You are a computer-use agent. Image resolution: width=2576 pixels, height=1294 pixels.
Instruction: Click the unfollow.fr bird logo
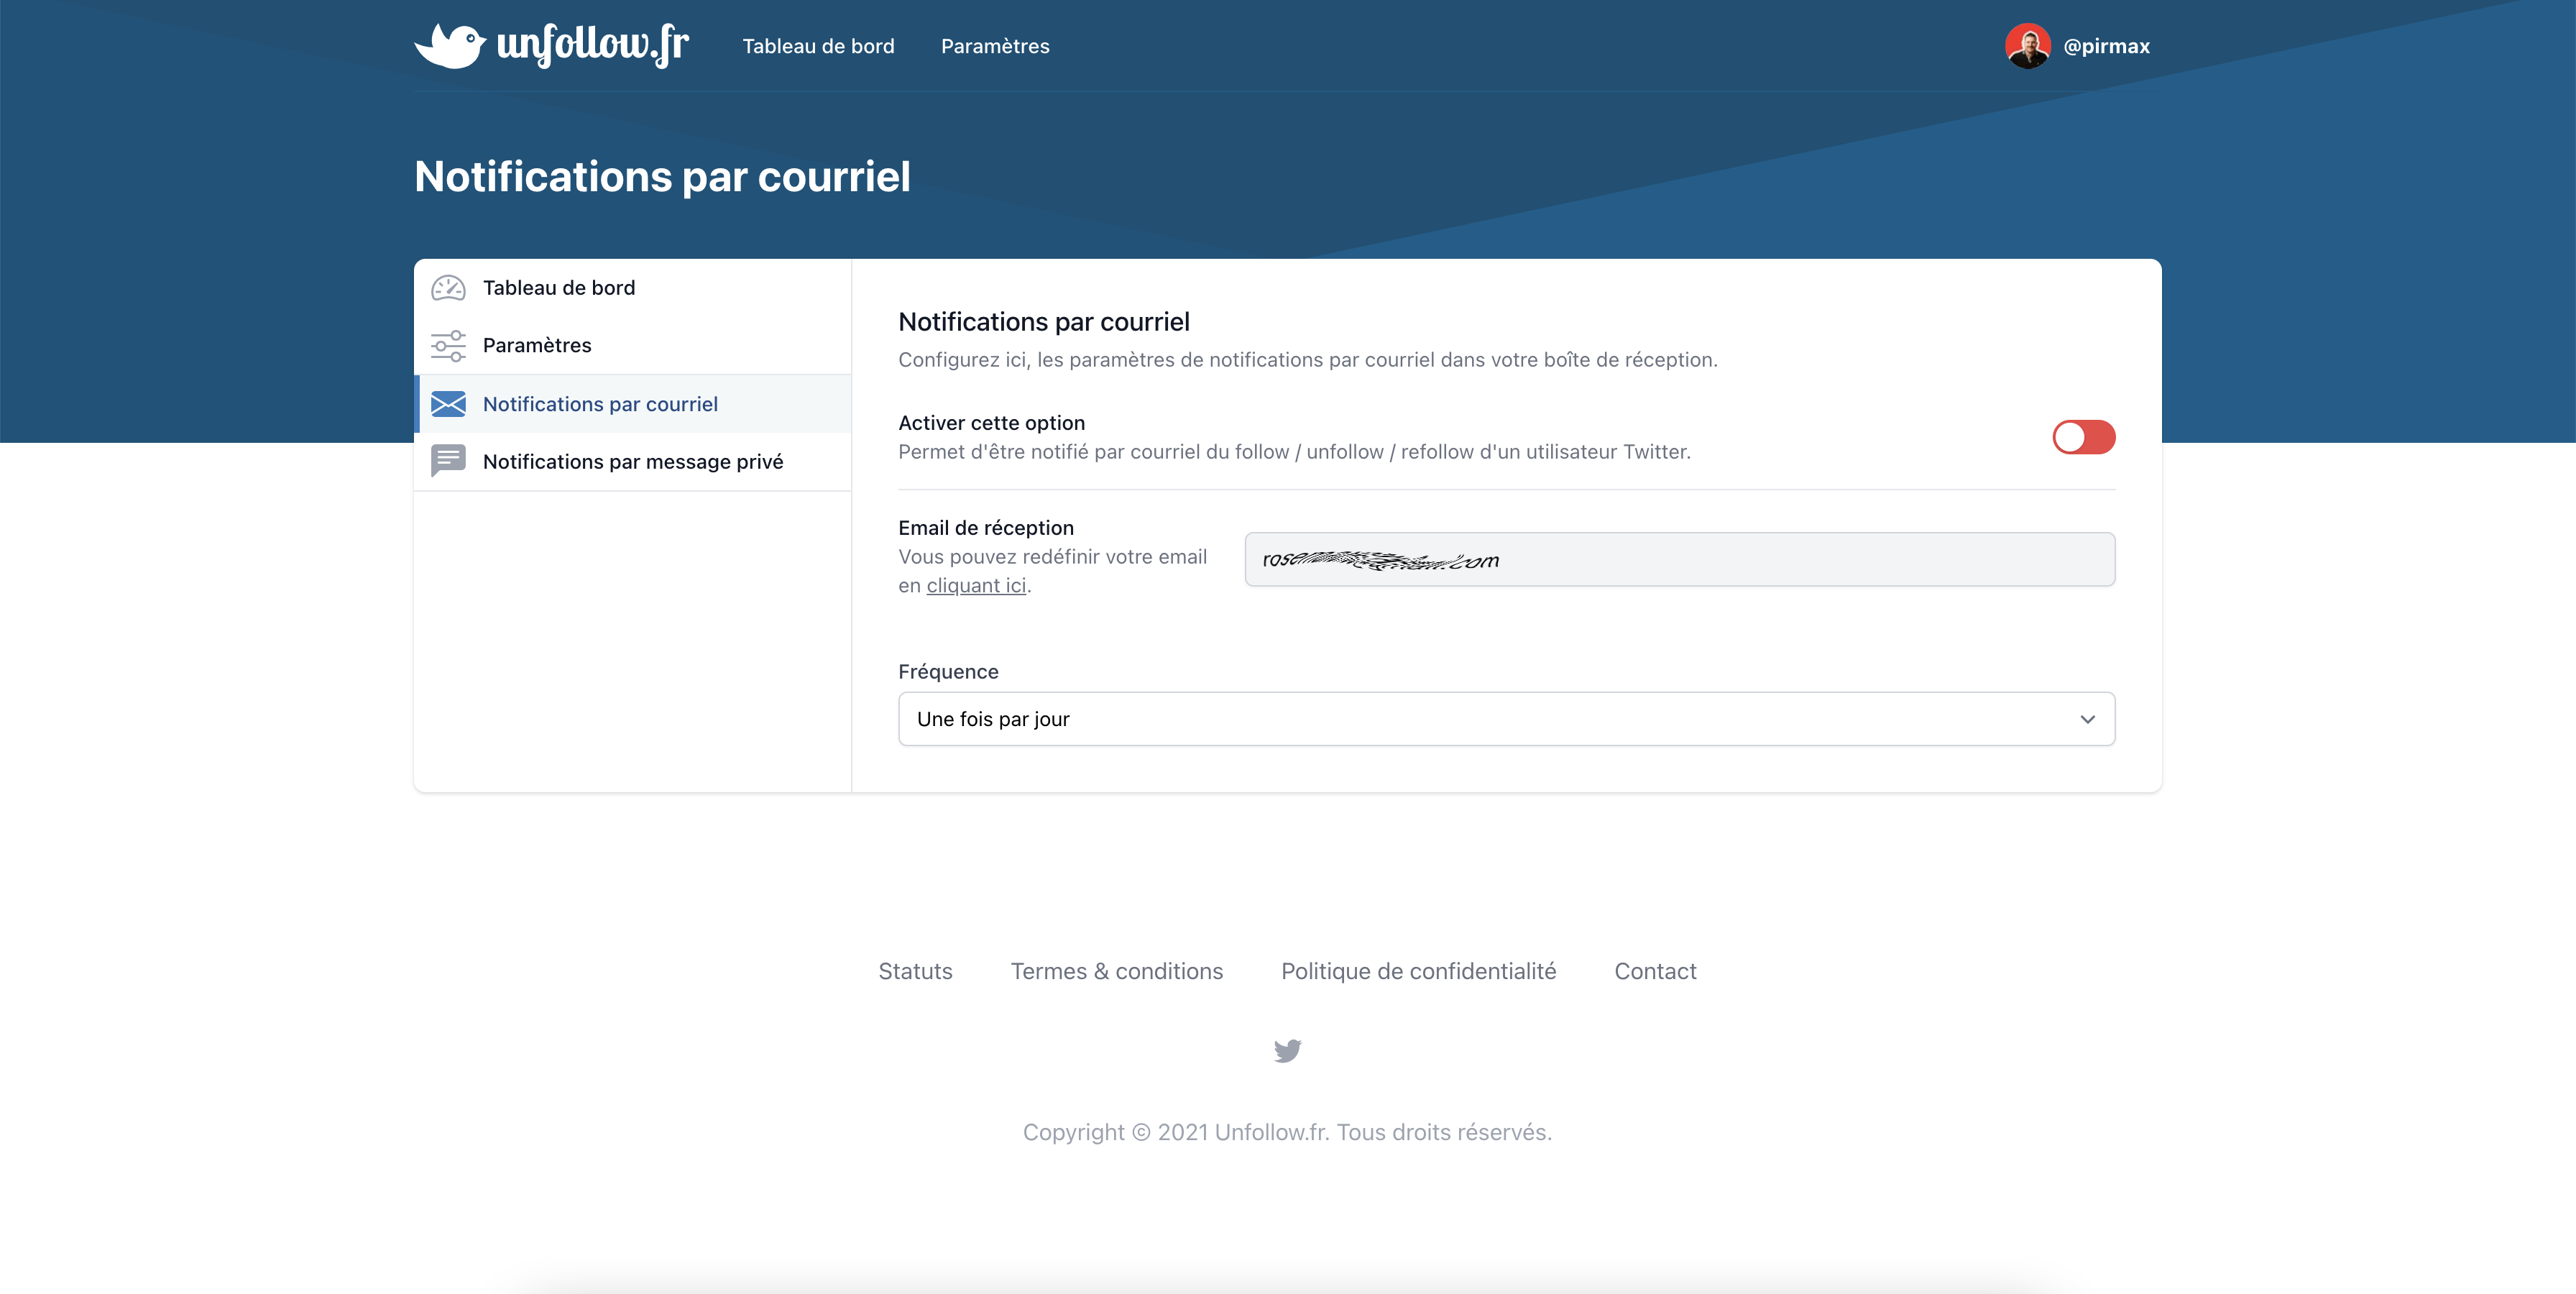pyautogui.click(x=450, y=45)
